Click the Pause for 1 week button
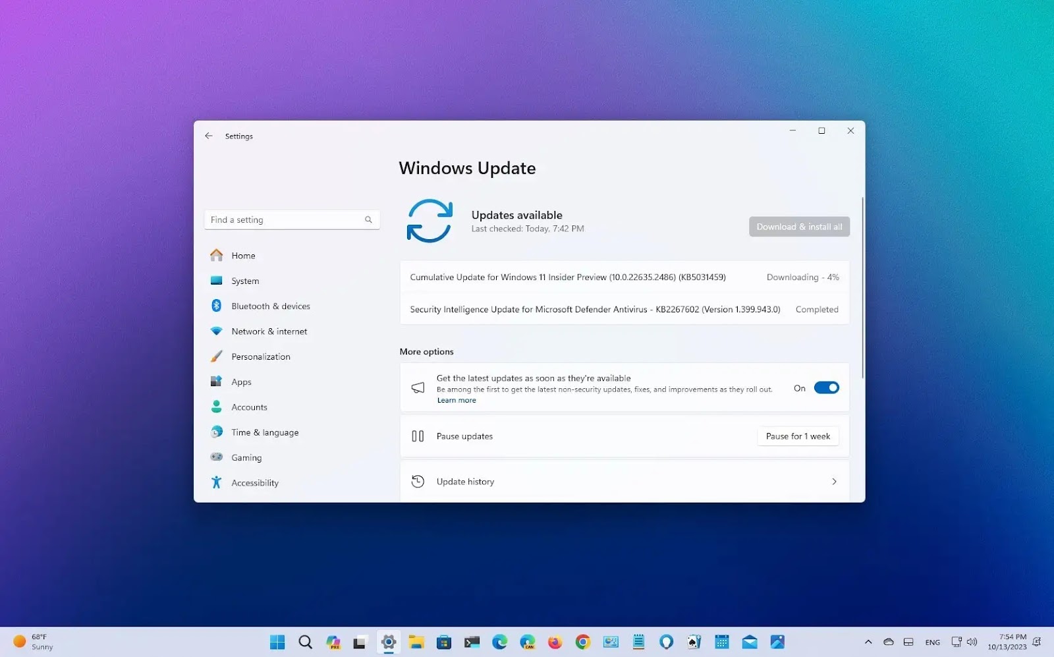Screen dimensions: 1054x657 point(798,436)
